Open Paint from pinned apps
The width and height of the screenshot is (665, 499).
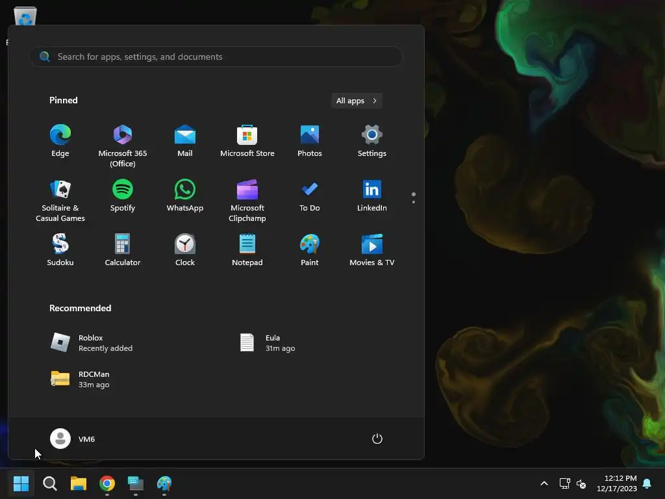tap(310, 250)
